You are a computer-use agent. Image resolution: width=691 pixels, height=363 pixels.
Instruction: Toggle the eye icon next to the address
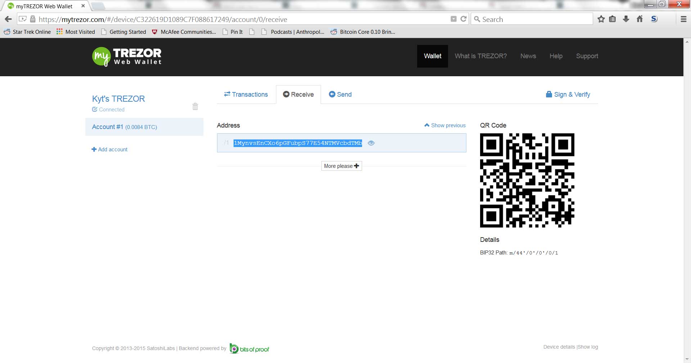coord(371,143)
